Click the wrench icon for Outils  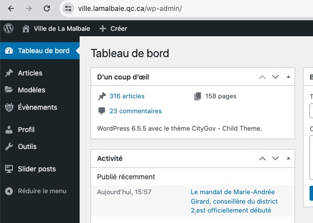[x=9, y=147]
